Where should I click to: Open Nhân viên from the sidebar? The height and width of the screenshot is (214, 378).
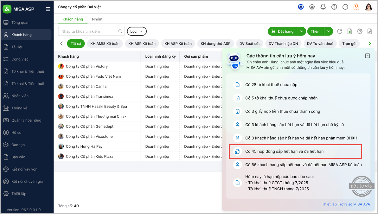[26, 96]
